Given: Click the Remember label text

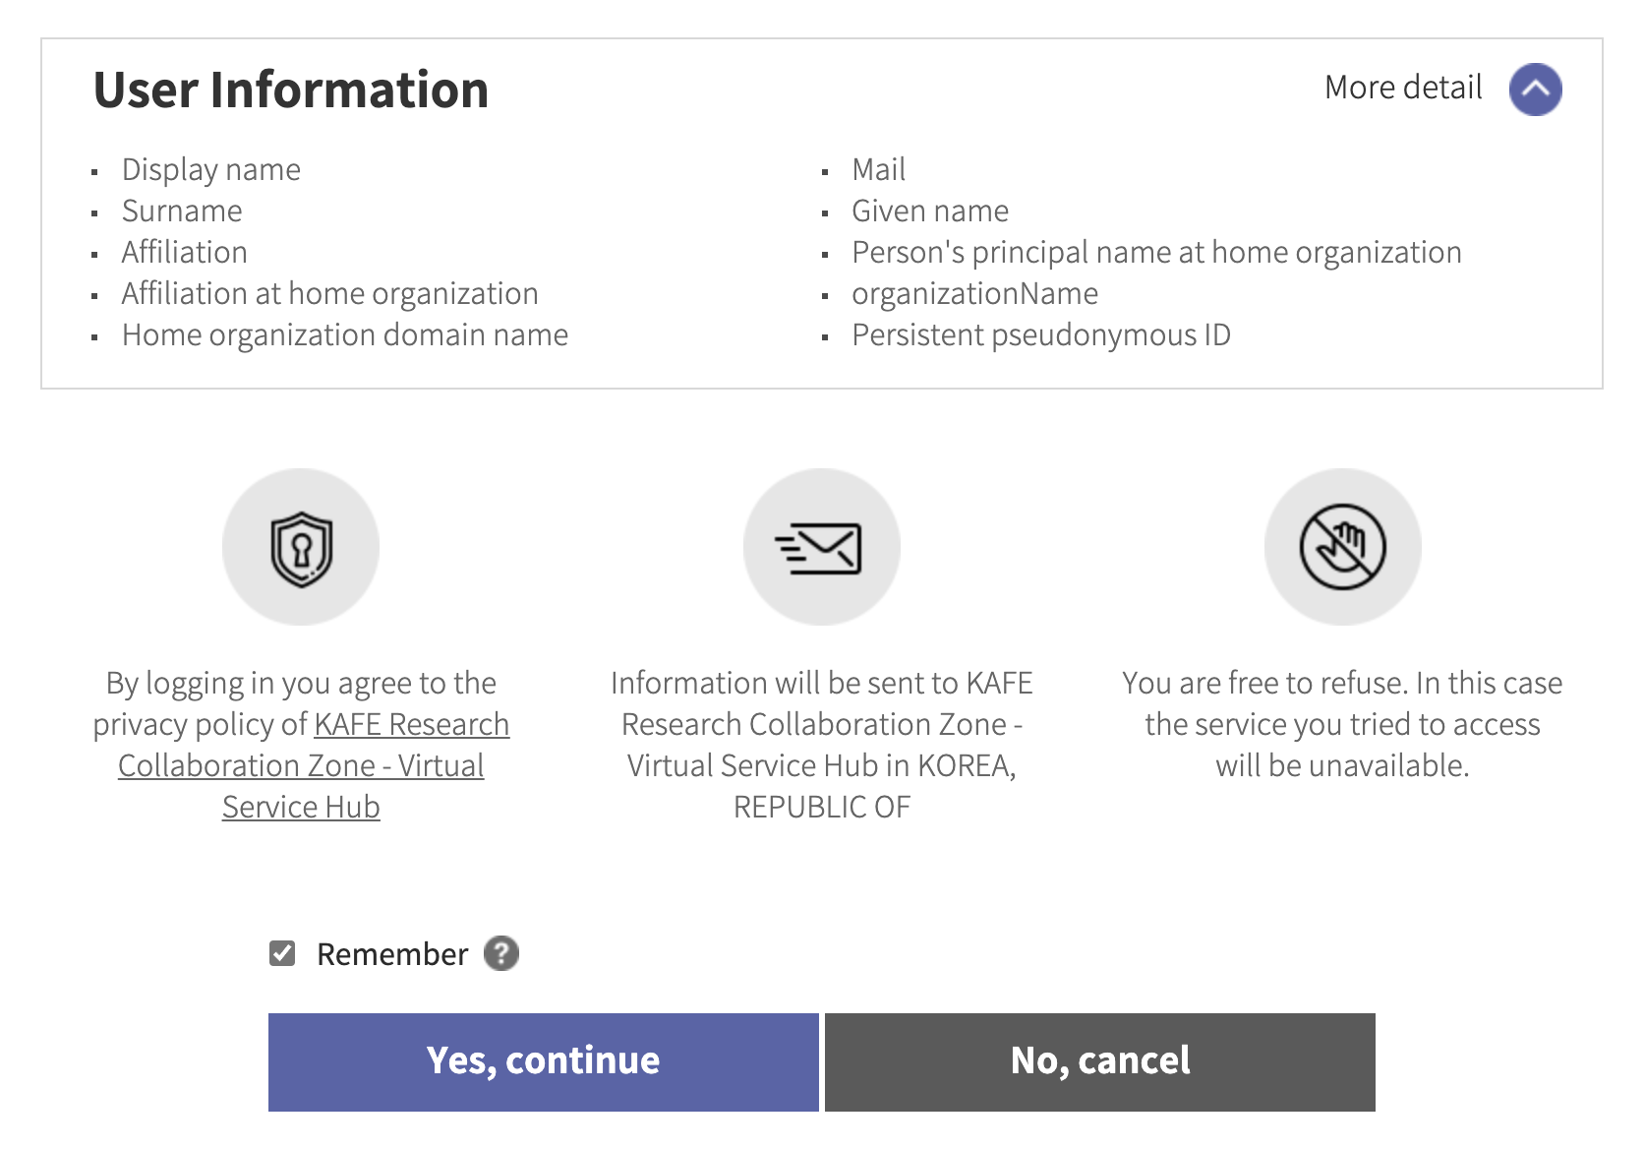Looking at the screenshot, I should click(391, 954).
